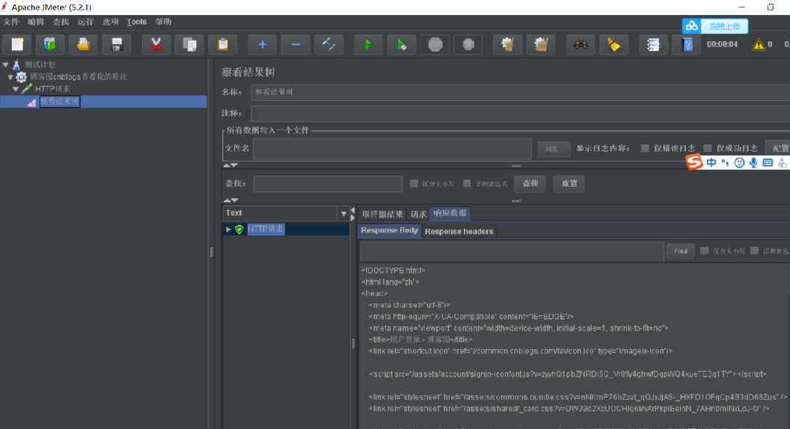Click the Open file folder icon
790x429 pixels.
coord(84,44)
